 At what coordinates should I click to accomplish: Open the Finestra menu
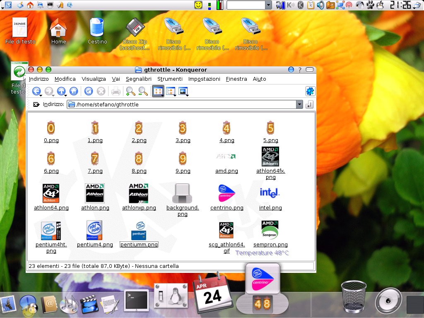(236, 79)
